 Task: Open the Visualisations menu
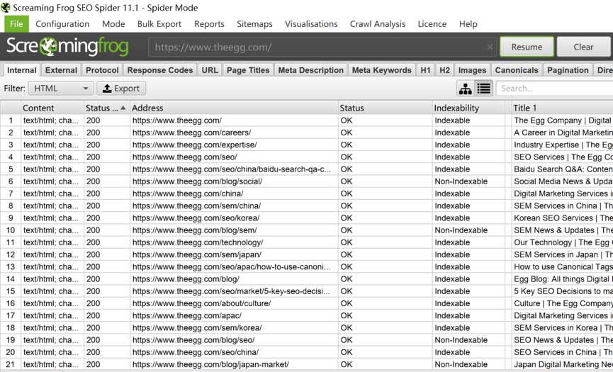pos(311,24)
